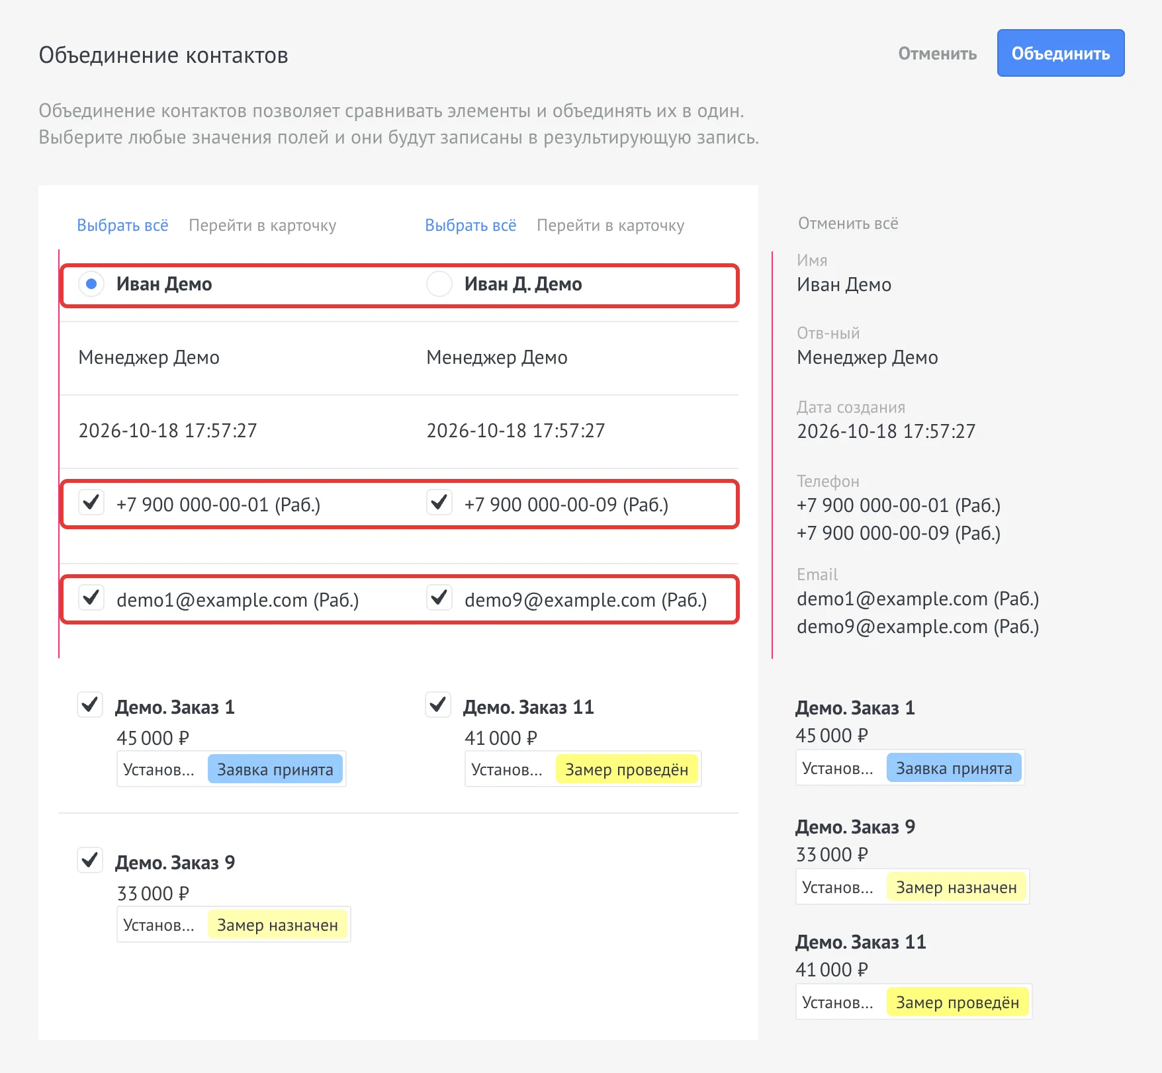Select the Иван Д. Демо name radio button
The width and height of the screenshot is (1162, 1073).
pyautogui.click(x=439, y=284)
